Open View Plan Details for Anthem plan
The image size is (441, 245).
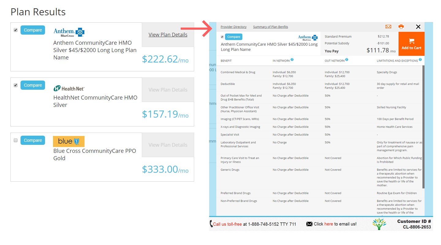(168, 35)
